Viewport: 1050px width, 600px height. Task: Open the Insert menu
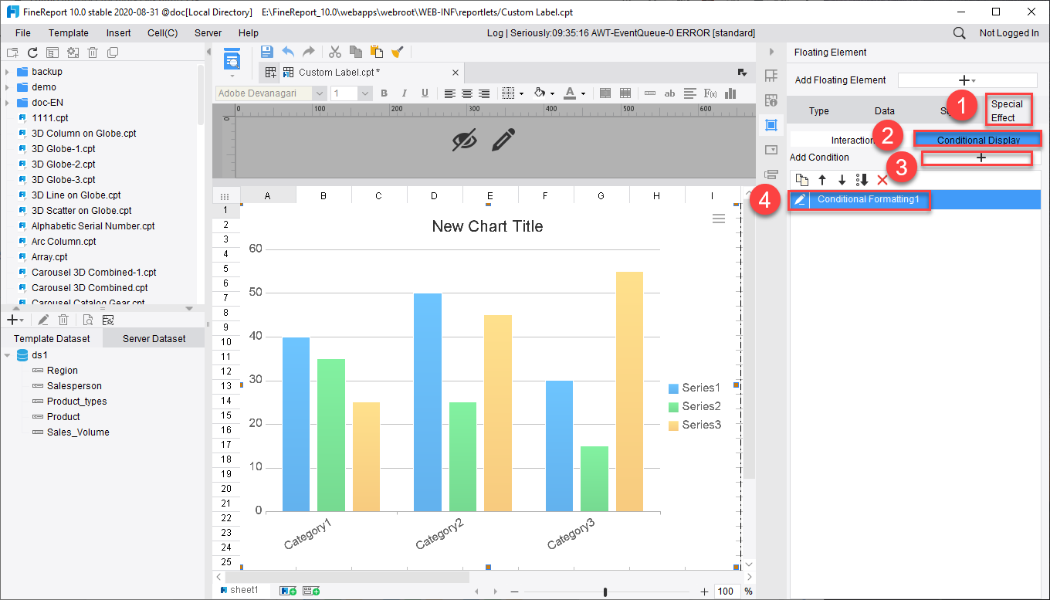point(118,32)
